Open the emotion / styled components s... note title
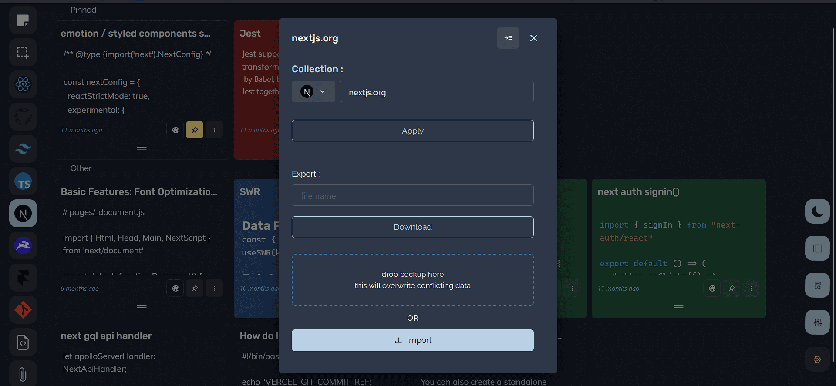Screen dimensions: 836x386 [x=135, y=34]
